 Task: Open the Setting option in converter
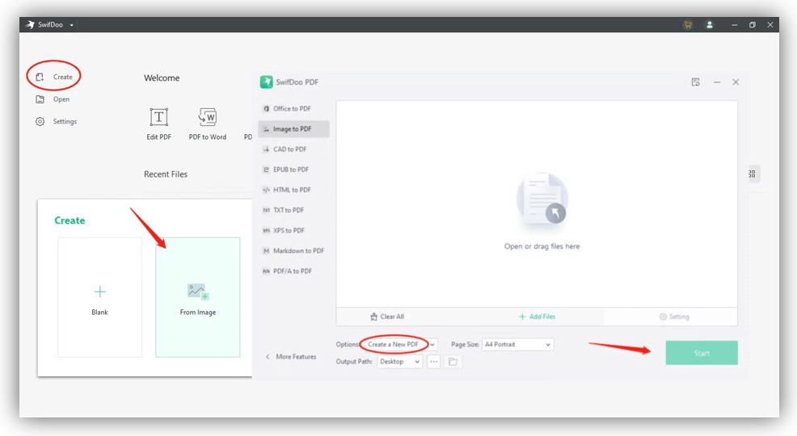pos(674,317)
